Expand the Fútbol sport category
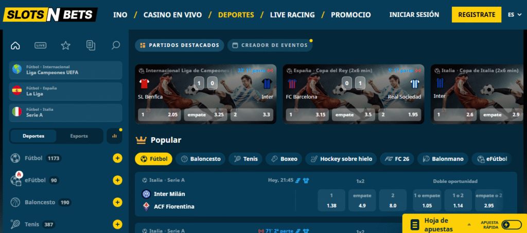This screenshot has height=233, width=527. [117, 158]
